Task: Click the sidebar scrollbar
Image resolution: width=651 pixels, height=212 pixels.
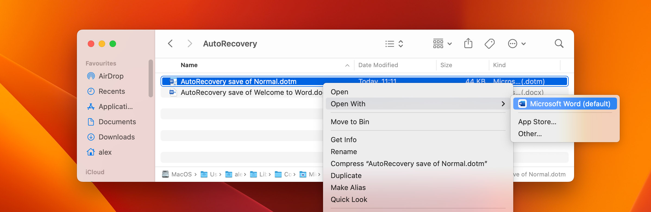Action: 151,79
